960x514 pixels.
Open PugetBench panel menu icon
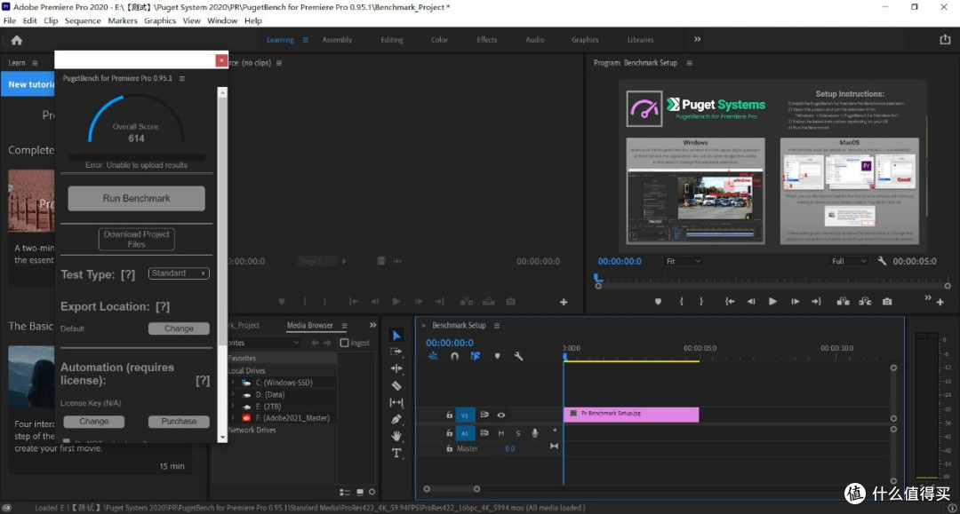point(182,78)
